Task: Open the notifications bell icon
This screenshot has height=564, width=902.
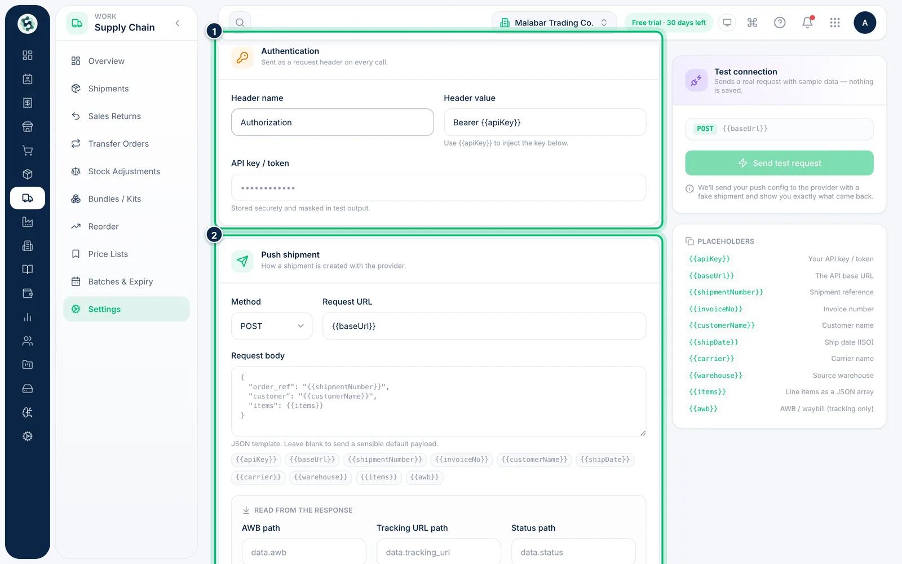Action: tap(807, 23)
